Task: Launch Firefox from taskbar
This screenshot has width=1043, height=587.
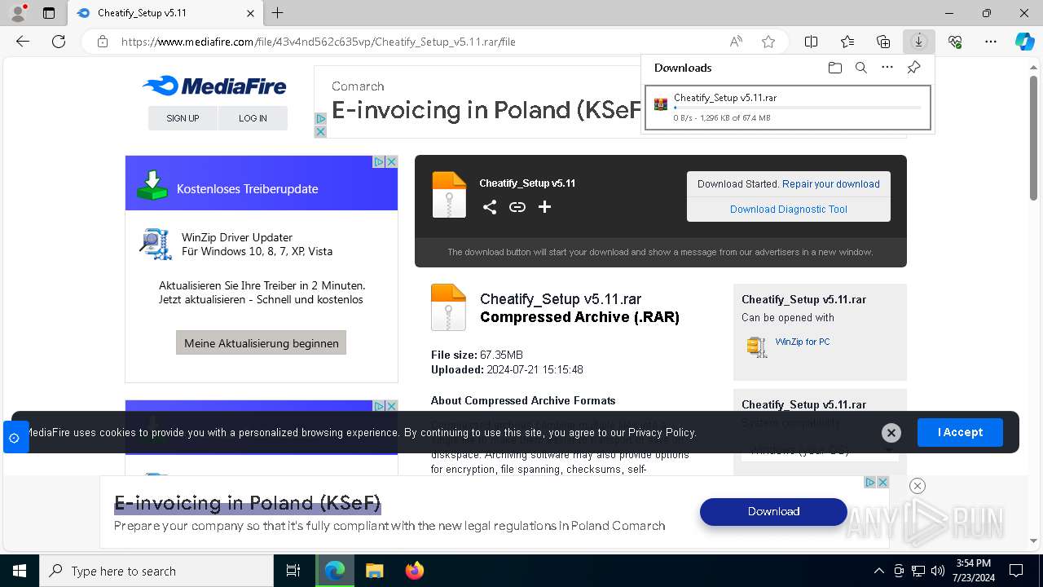Action: point(415,571)
